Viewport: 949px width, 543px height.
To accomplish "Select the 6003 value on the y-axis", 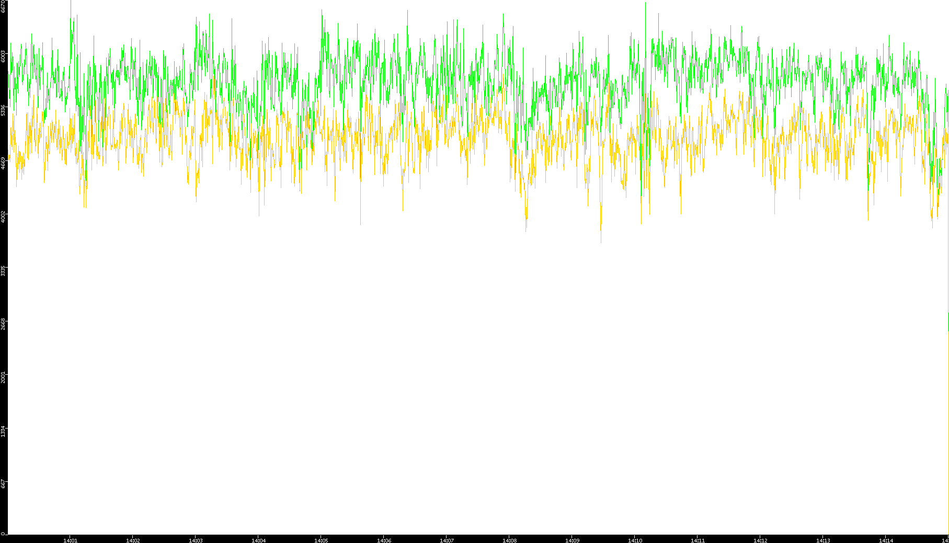I will 4,56.
